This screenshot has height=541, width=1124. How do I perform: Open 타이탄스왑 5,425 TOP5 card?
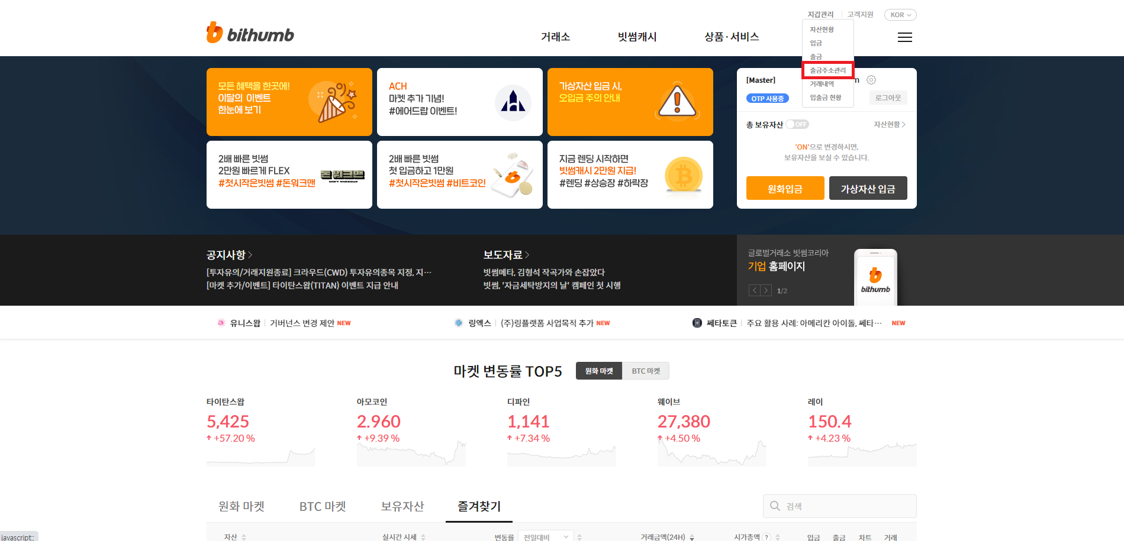click(x=260, y=432)
